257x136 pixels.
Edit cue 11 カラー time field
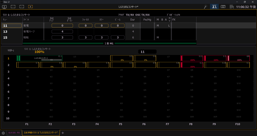pos(102,26)
